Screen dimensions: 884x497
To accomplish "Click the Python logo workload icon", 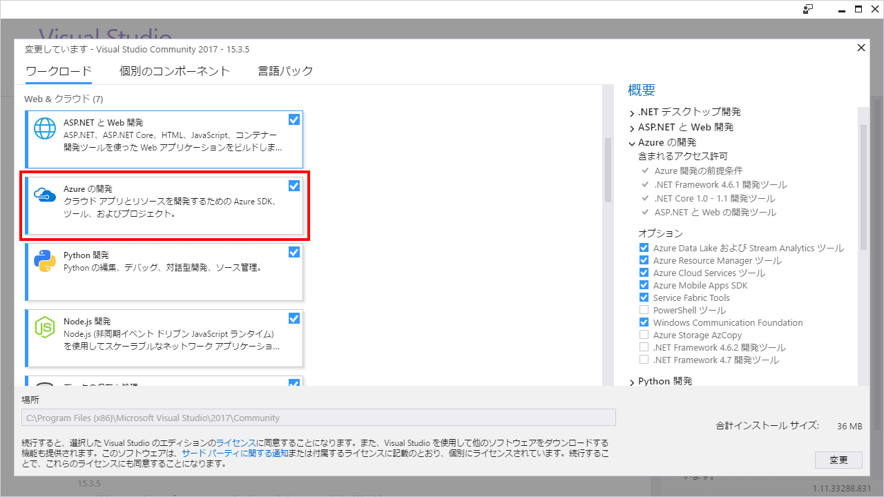I will 46,261.
